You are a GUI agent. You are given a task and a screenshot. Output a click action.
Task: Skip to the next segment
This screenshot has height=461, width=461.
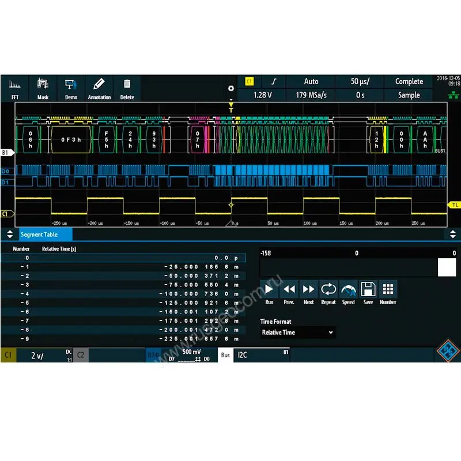309,292
